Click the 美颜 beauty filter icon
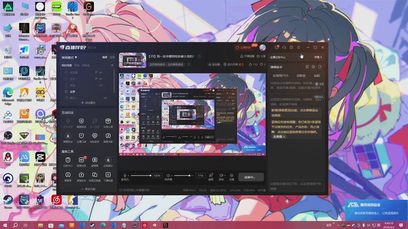 (211, 175)
